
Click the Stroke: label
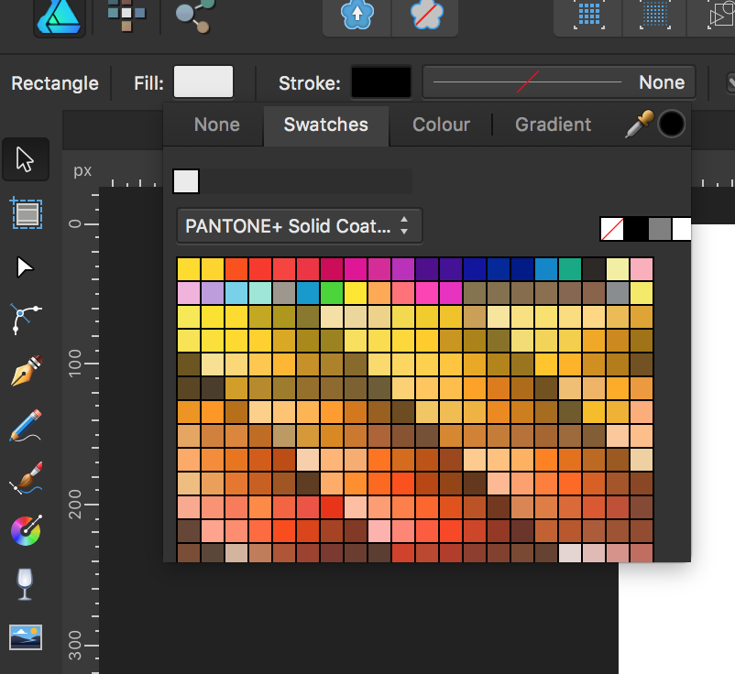pyautogui.click(x=310, y=83)
